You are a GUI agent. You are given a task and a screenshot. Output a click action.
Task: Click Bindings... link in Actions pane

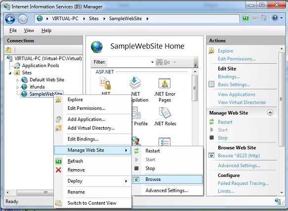click(229, 76)
